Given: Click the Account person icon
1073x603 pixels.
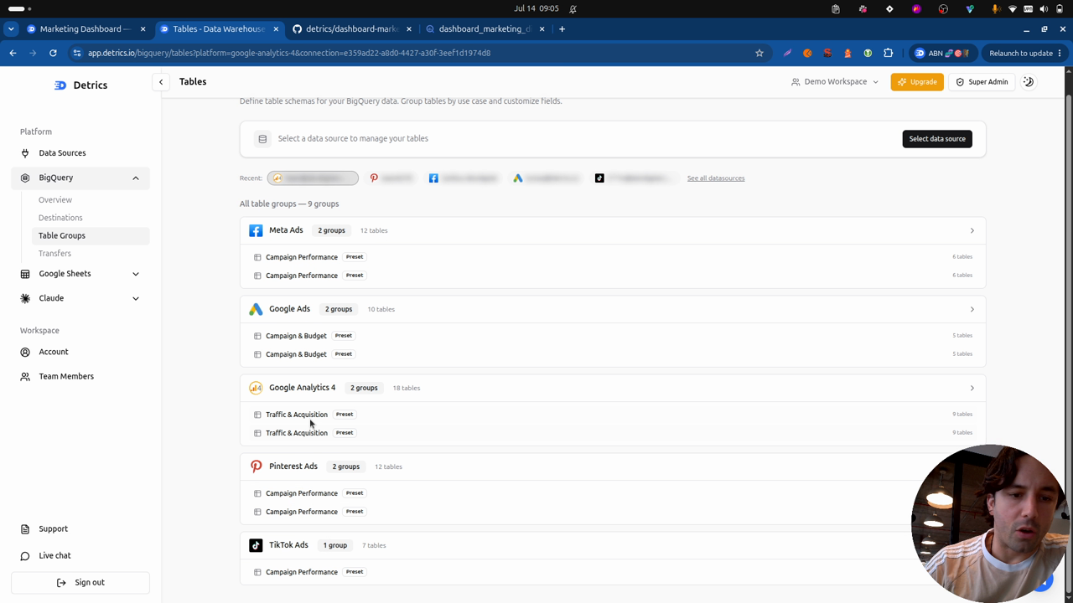Looking at the screenshot, I should pyautogui.click(x=25, y=352).
